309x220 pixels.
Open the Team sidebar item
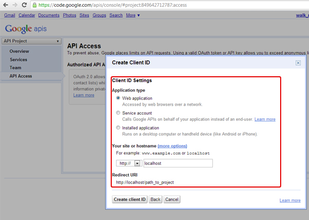coord(15,67)
